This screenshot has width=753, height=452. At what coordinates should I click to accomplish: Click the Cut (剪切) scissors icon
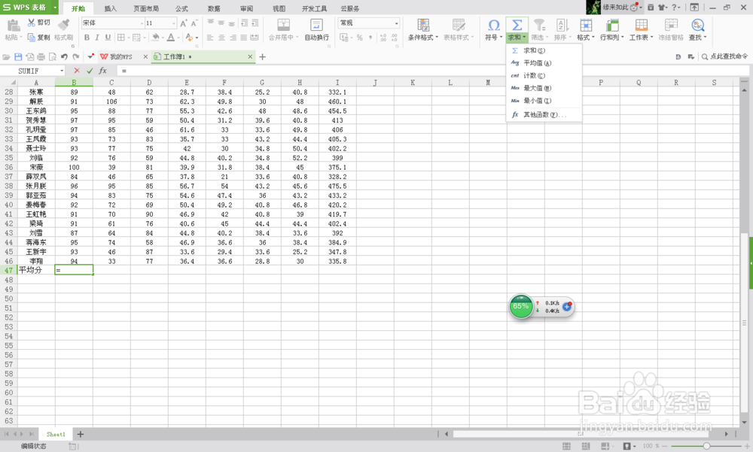[31, 23]
